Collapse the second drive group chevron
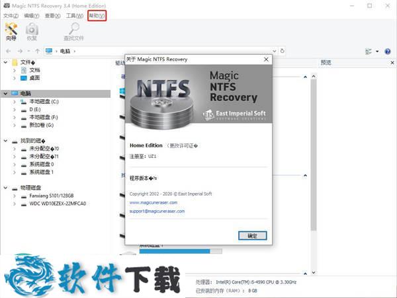This screenshot has width=397, height=298. (305, 175)
